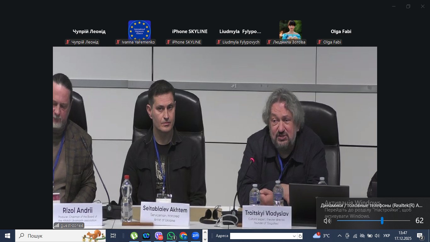Viewport: 430px width, 242px height.
Task: Select the Olga Fabi participant tile
Action: [x=341, y=32]
